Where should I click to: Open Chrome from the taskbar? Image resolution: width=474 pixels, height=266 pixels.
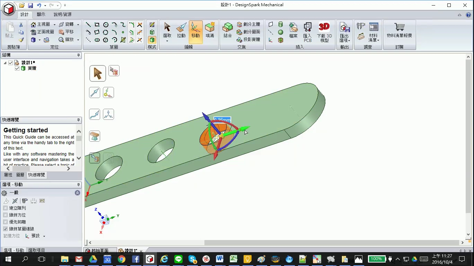coord(121,259)
